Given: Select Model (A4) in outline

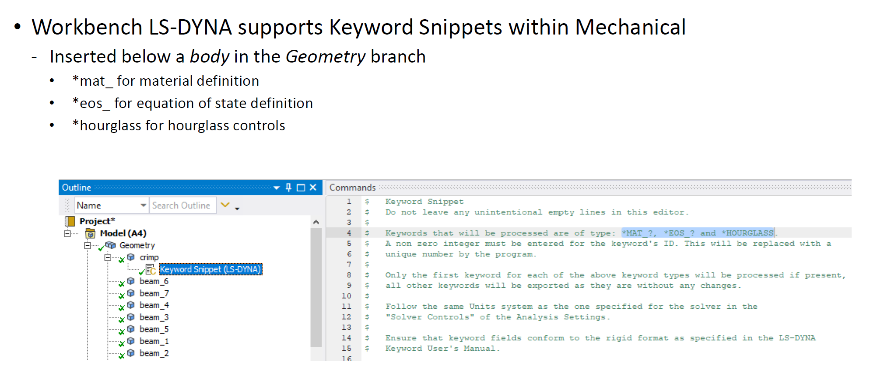Looking at the screenshot, I should (x=123, y=233).
